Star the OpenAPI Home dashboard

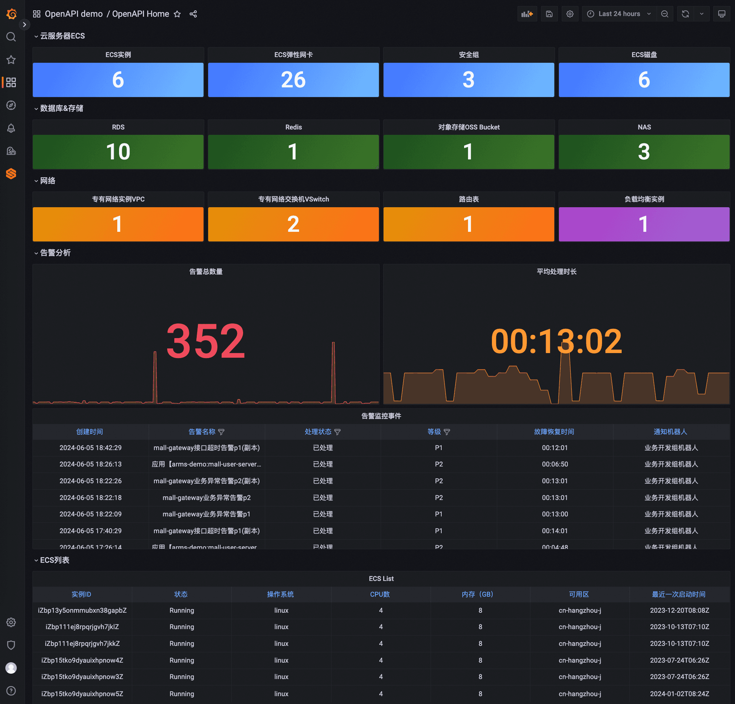click(178, 14)
